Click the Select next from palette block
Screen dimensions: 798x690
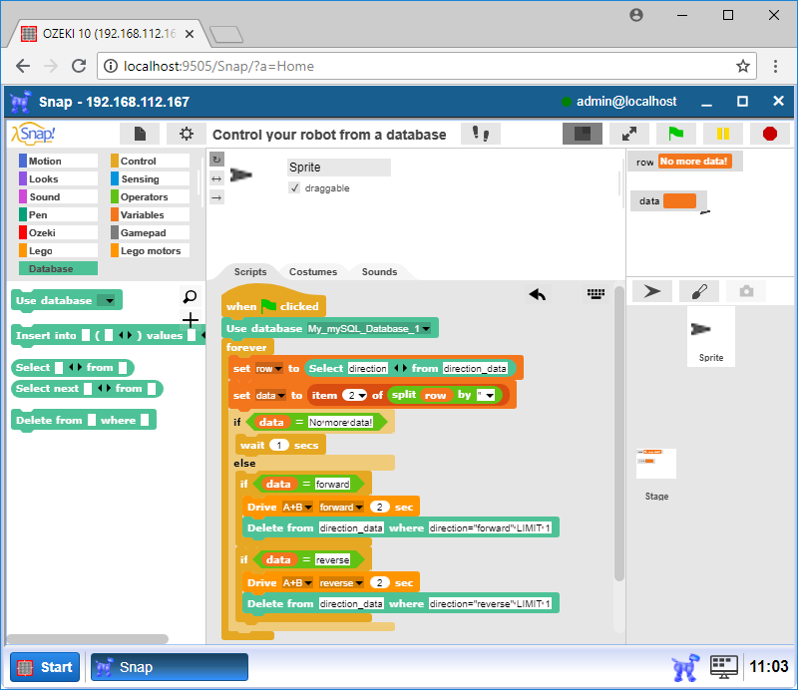87,388
